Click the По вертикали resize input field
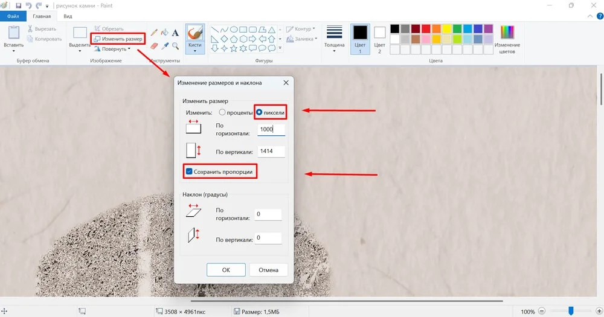 tap(271, 152)
